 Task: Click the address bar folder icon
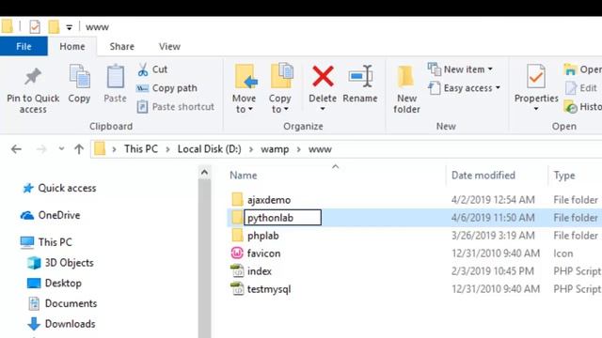(x=100, y=148)
